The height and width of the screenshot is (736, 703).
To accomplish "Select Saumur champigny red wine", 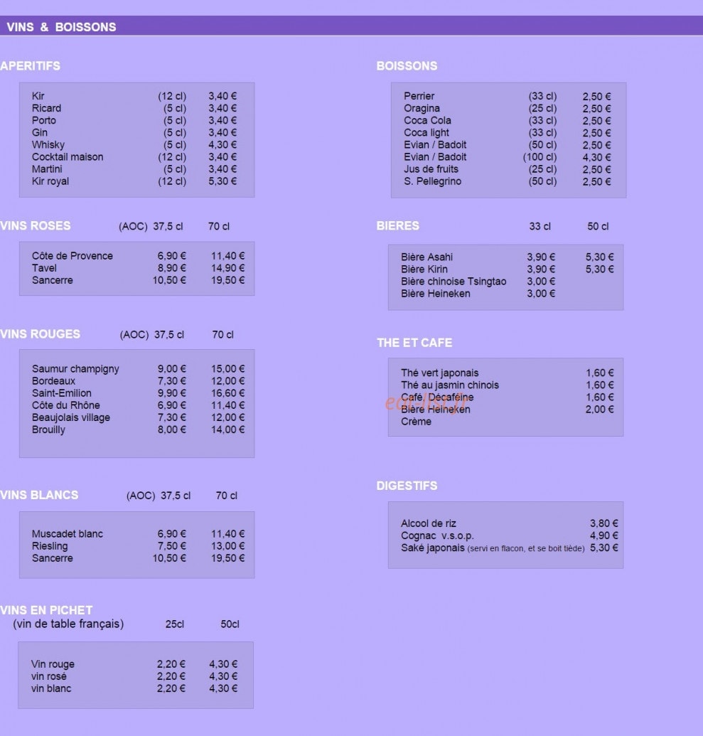I will pyautogui.click(x=75, y=369).
